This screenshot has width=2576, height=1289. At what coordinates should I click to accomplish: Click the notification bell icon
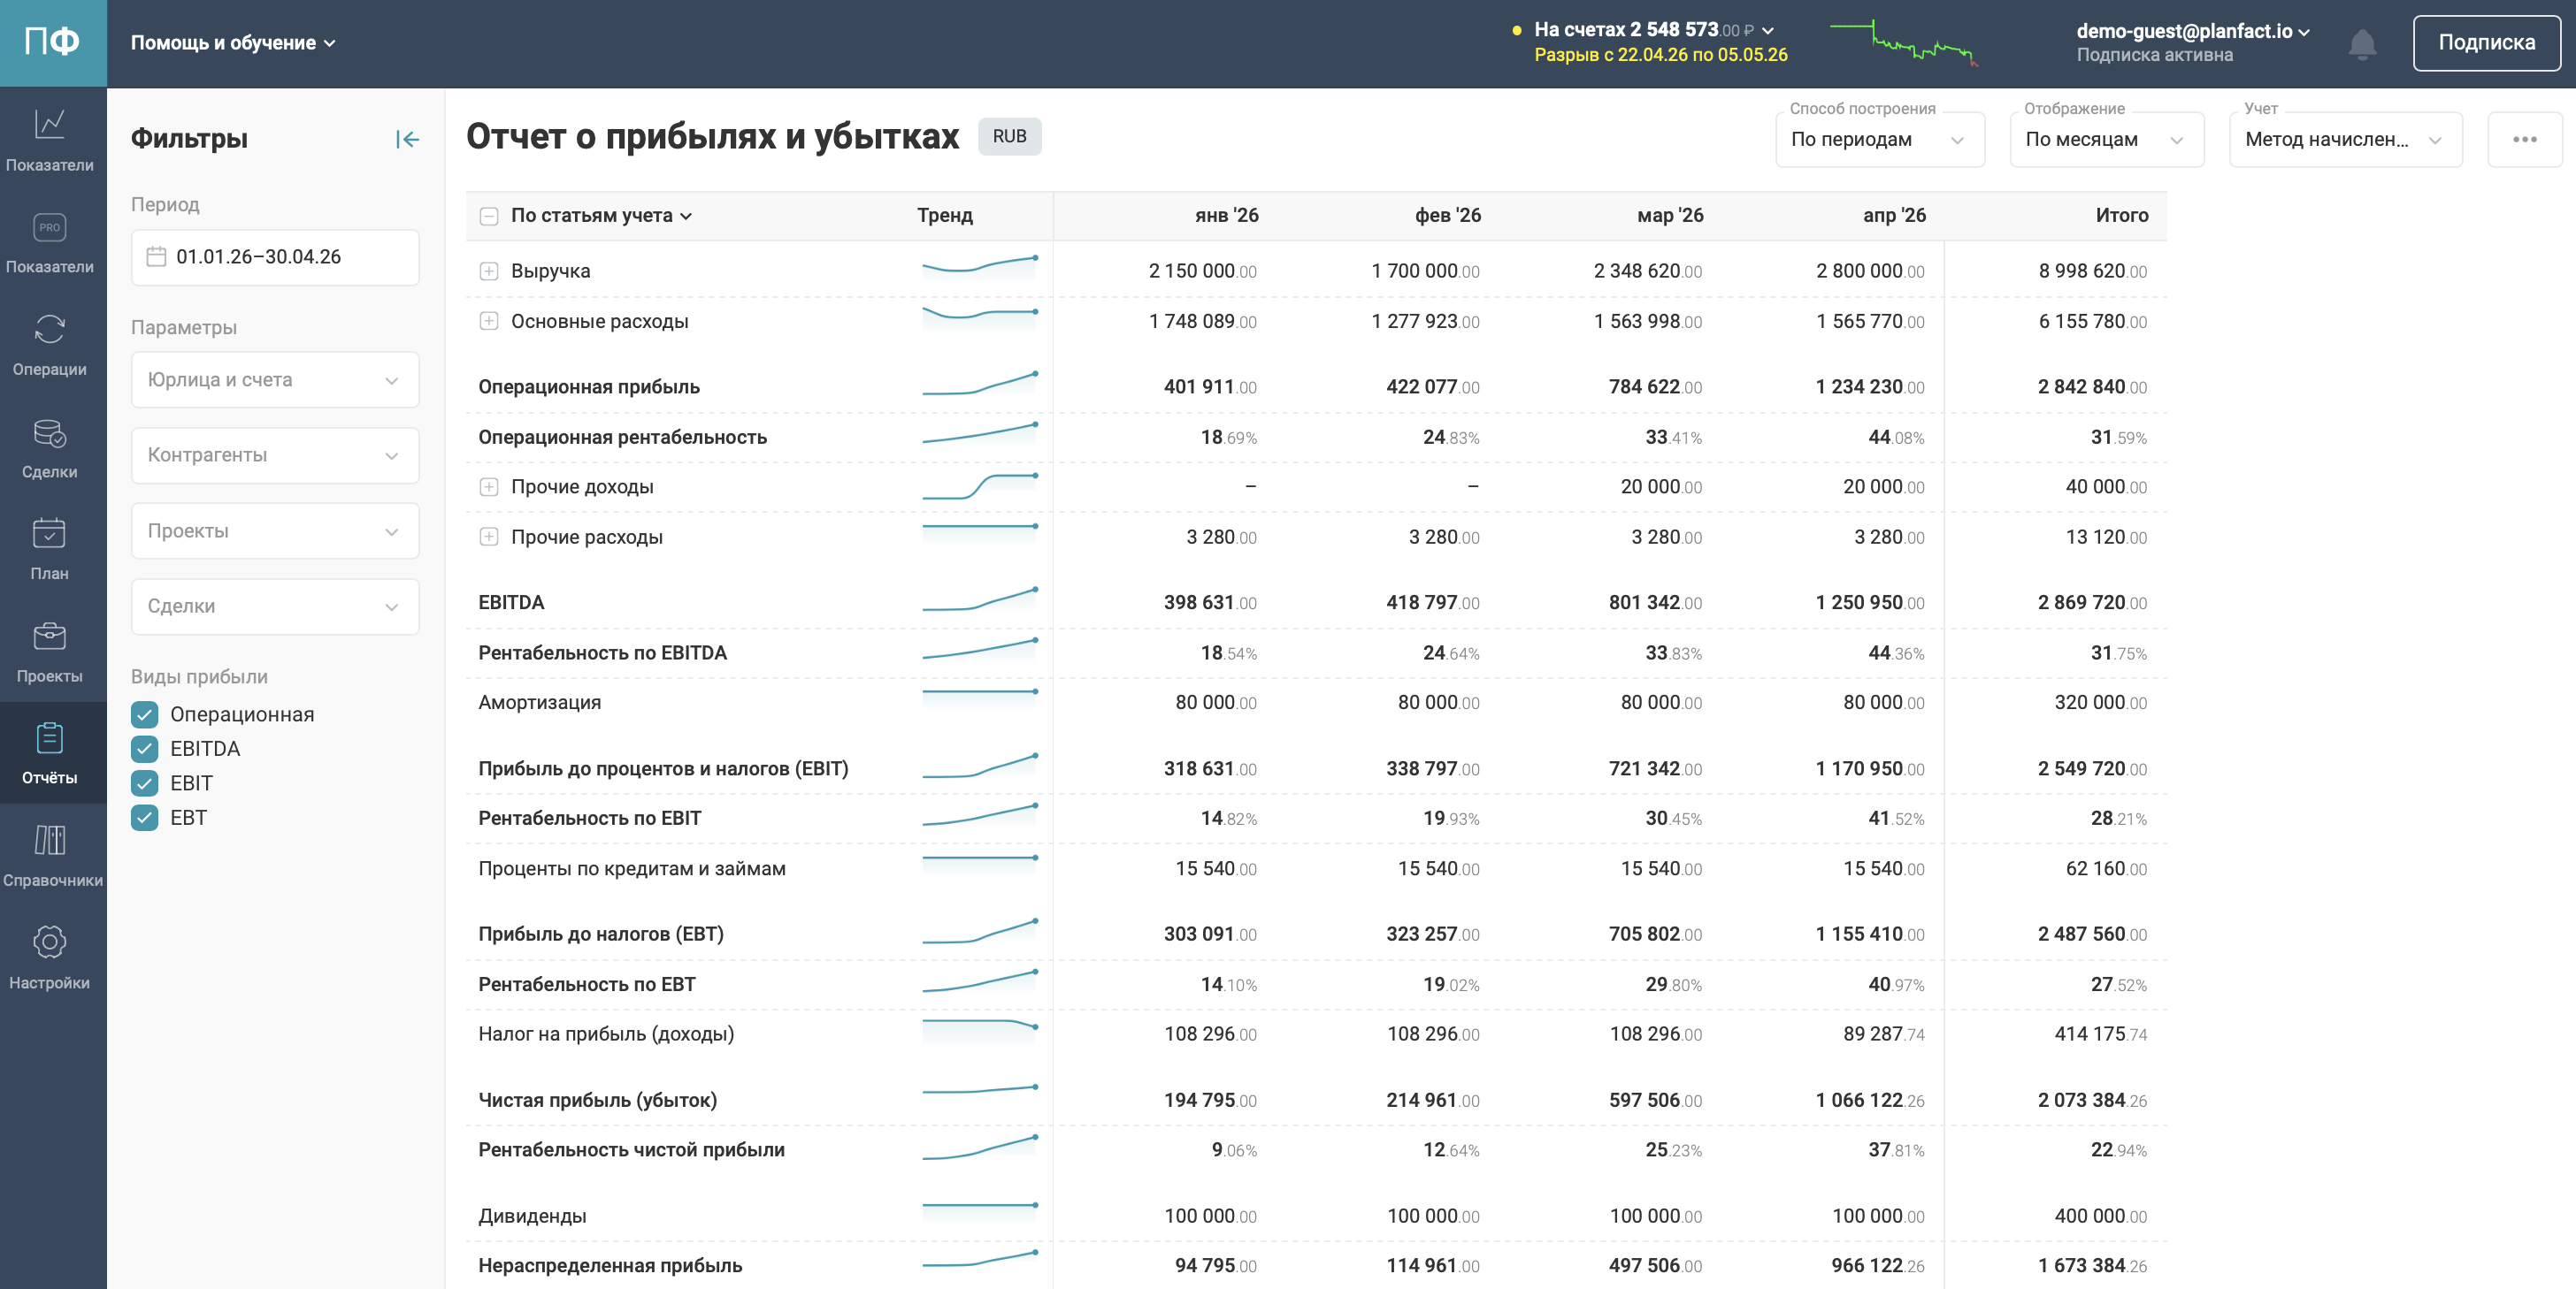tap(2362, 44)
